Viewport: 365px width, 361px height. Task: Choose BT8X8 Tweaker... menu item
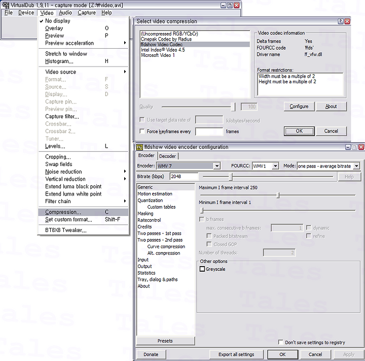point(83,230)
